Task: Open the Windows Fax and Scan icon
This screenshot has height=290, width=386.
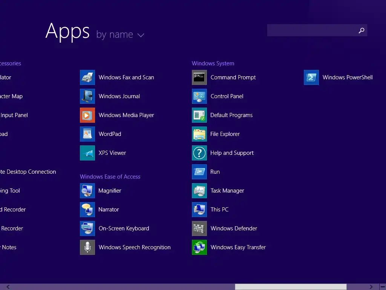Action: click(x=87, y=77)
